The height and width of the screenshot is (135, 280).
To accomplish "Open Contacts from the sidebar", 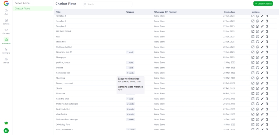I will [6, 21].
